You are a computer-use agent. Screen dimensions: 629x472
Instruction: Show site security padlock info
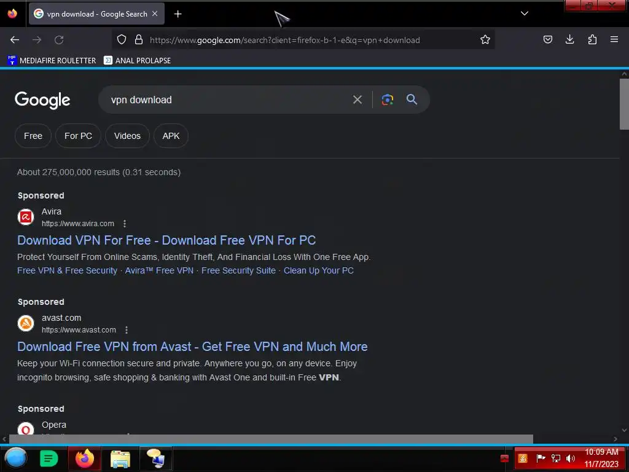coord(139,40)
